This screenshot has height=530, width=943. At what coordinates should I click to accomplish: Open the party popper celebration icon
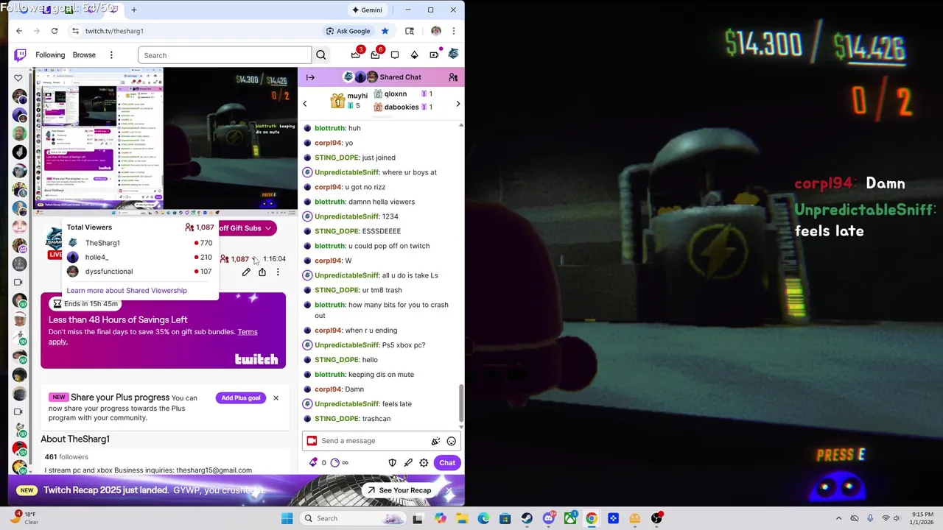coord(435,441)
